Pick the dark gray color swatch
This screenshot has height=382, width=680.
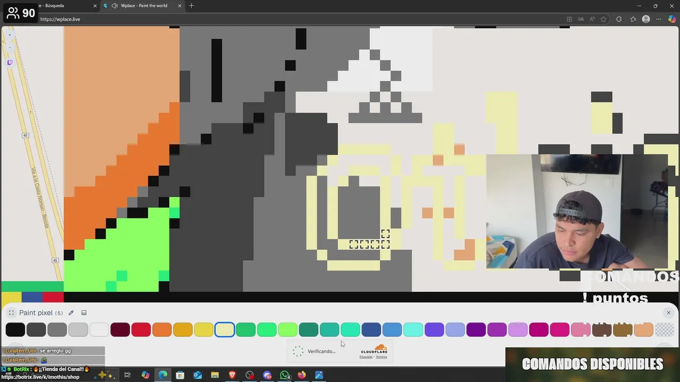(36, 329)
